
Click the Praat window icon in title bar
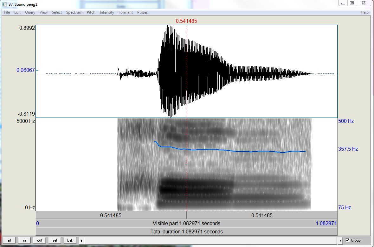tap(4, 4)
